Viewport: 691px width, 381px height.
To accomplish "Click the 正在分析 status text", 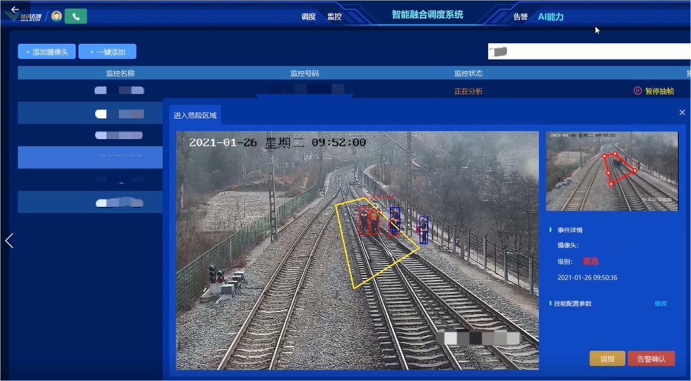I will pyautogui.click(x=468, y=91).
